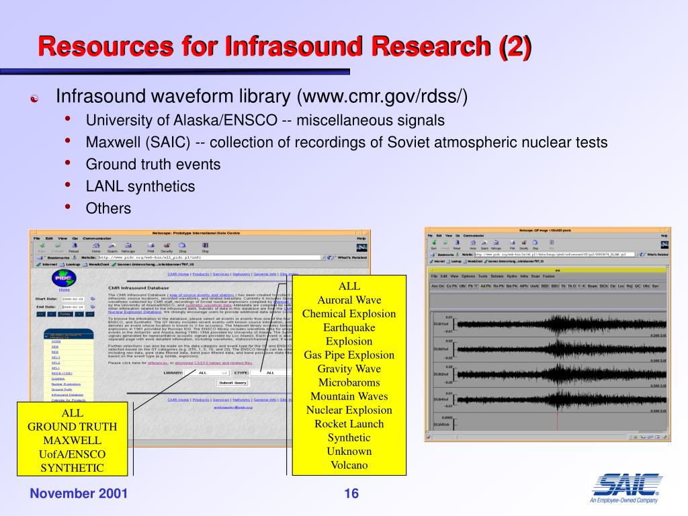Screen dimensions: 688x516
Task: Click the >> date navigation button
Action: 90,314
